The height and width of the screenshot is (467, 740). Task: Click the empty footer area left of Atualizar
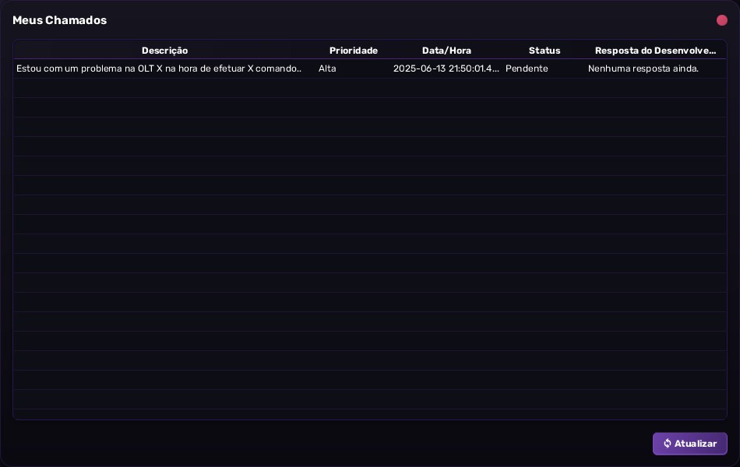click(x=330, y=444)
